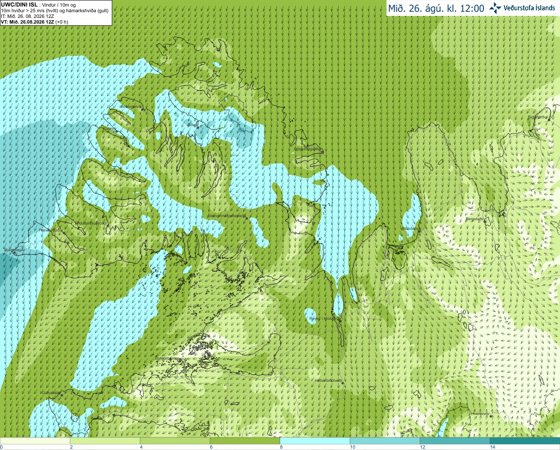
Task: Pick the 6–8 m/s dark green legend swatch
Action: (245, 441)
